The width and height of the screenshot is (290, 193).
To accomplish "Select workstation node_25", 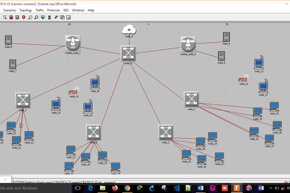I will point(102,157).
